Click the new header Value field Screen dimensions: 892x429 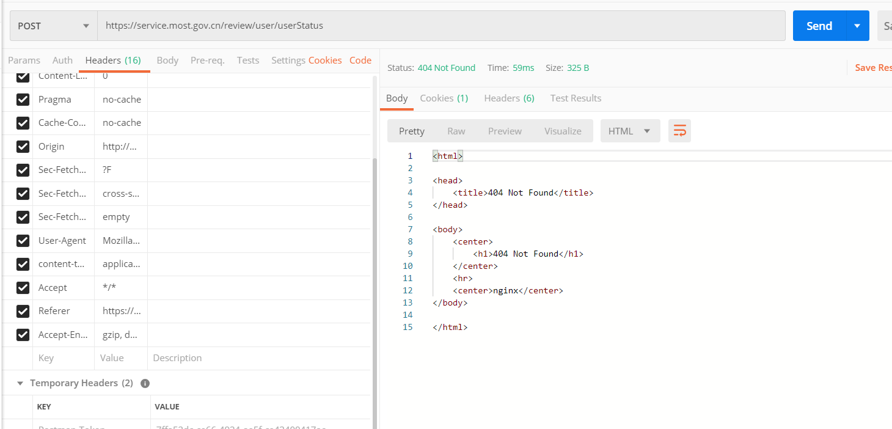tap(121, 358)
